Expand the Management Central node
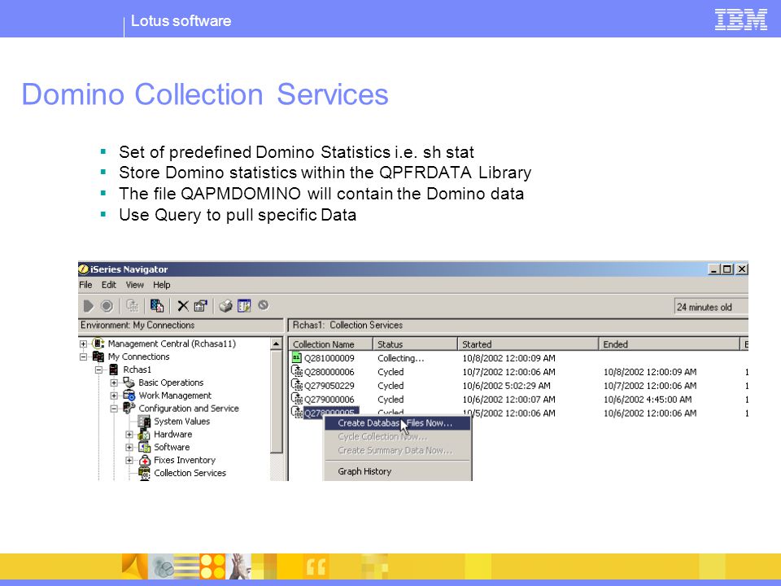The width and height of the screenshot is (781, 586). [x=84, y=343]
